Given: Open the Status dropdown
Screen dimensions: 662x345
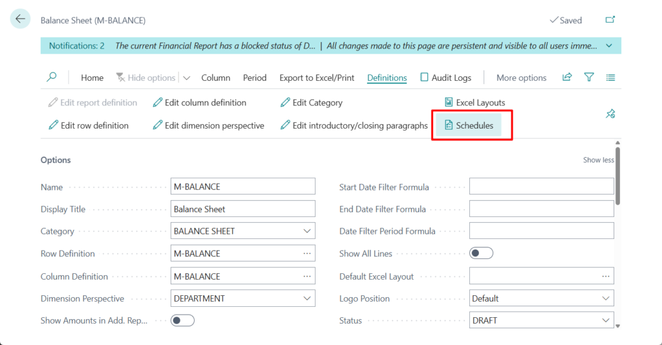Looking at the screenshot, I should coord(606,320).
